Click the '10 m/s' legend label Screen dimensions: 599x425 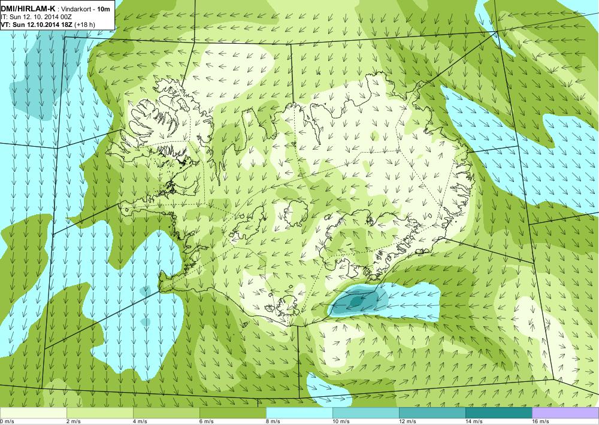341,421
